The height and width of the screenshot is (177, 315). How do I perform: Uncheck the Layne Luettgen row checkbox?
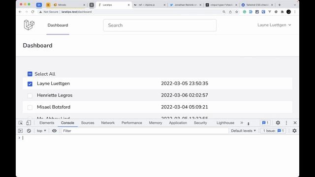pyautogui.click(x=30, y=84)
